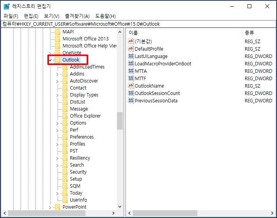Expand the Perf key

click(x=57, y=130)
